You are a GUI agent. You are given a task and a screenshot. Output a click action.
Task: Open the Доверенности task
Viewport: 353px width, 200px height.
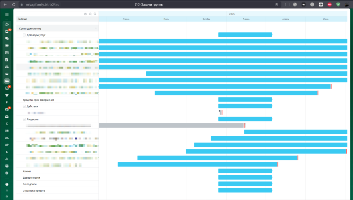click(31, 178)
